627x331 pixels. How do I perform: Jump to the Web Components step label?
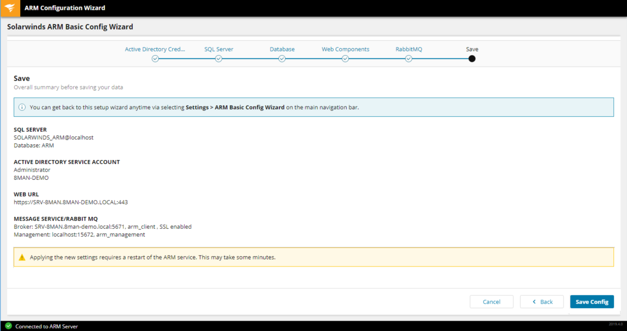[345, 49]
